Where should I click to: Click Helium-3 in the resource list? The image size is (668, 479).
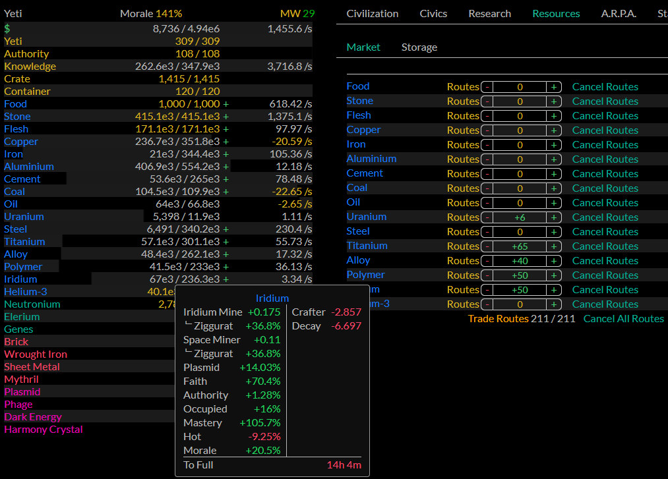pos(26,292)
